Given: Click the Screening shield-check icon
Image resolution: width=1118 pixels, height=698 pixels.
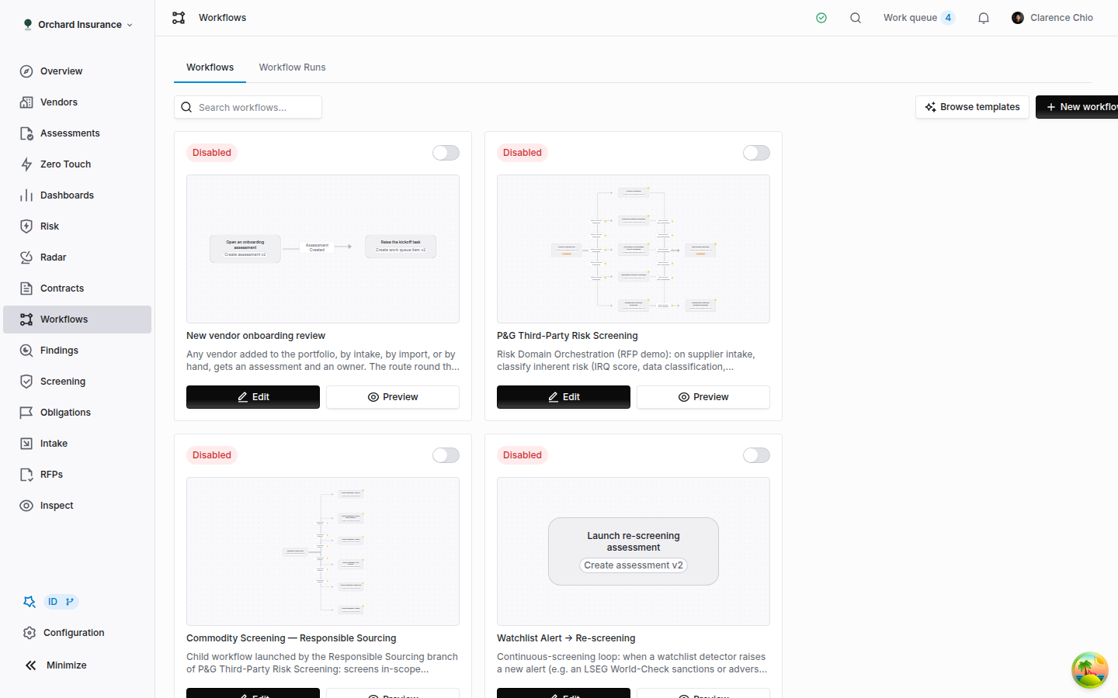Looking at the screenshot, I should 26,382.
